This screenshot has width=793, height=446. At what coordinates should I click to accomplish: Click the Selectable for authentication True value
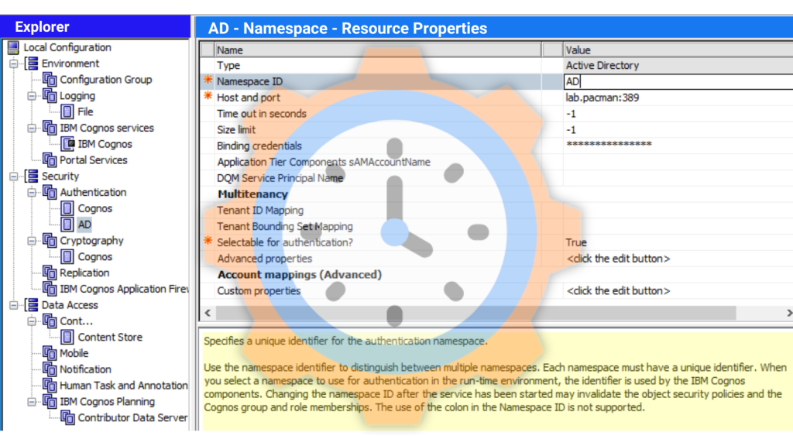[576, 242]
